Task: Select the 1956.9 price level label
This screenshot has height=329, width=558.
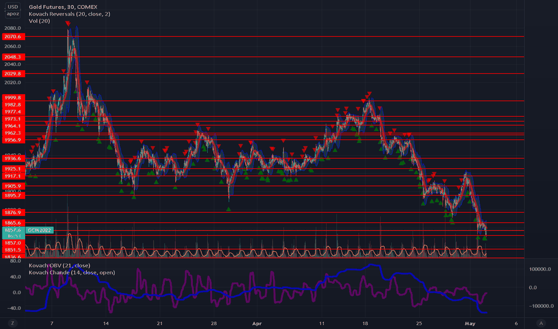Action: click(13, 140)
